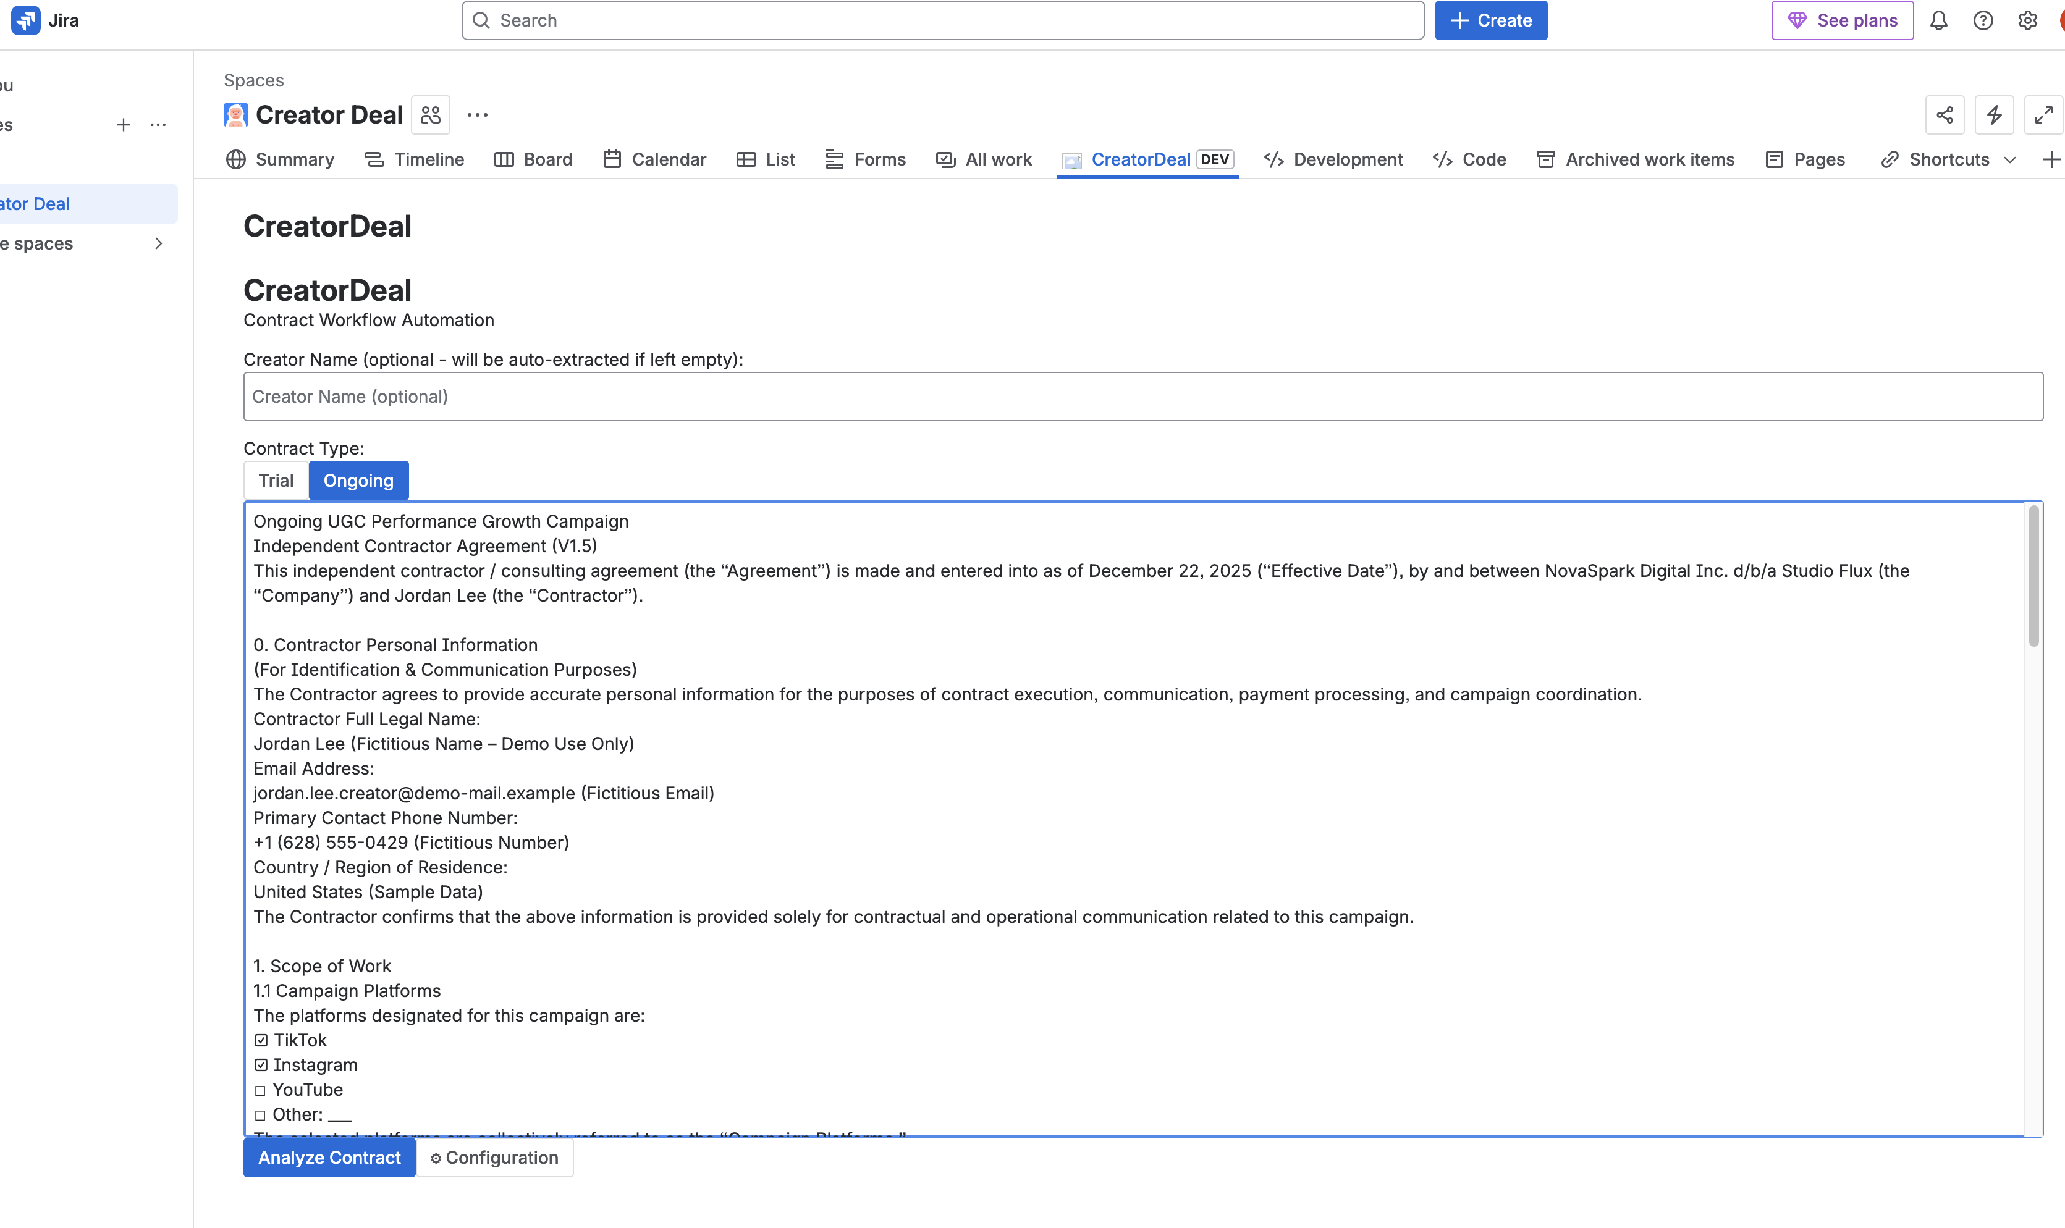This screenshot has height=1228, width=2065.
Task: Click the Creator Name input field
Action: pos(1142,397)
